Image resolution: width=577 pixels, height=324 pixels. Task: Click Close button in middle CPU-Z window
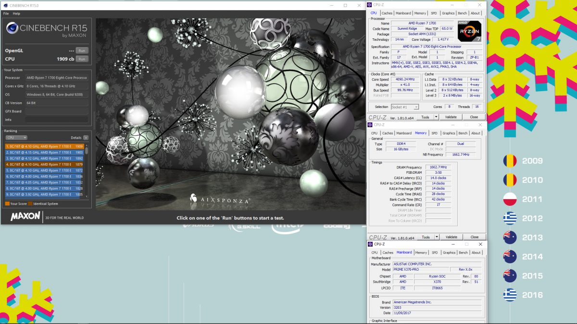(475, 237)
